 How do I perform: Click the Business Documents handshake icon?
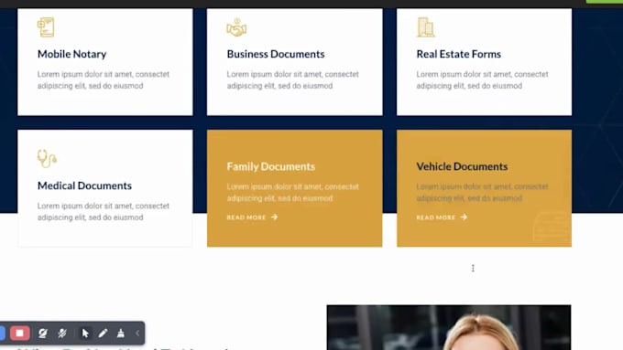236,27
